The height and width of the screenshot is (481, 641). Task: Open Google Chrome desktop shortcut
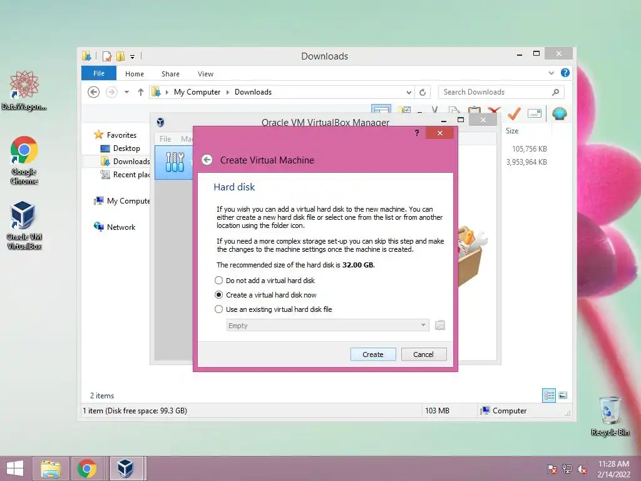click(24, 160)
